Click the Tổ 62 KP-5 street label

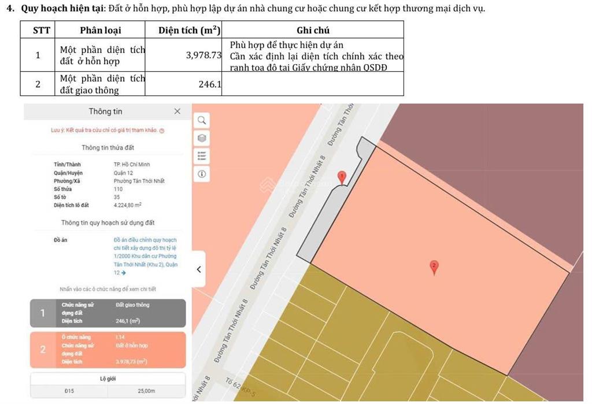(241, 387)
